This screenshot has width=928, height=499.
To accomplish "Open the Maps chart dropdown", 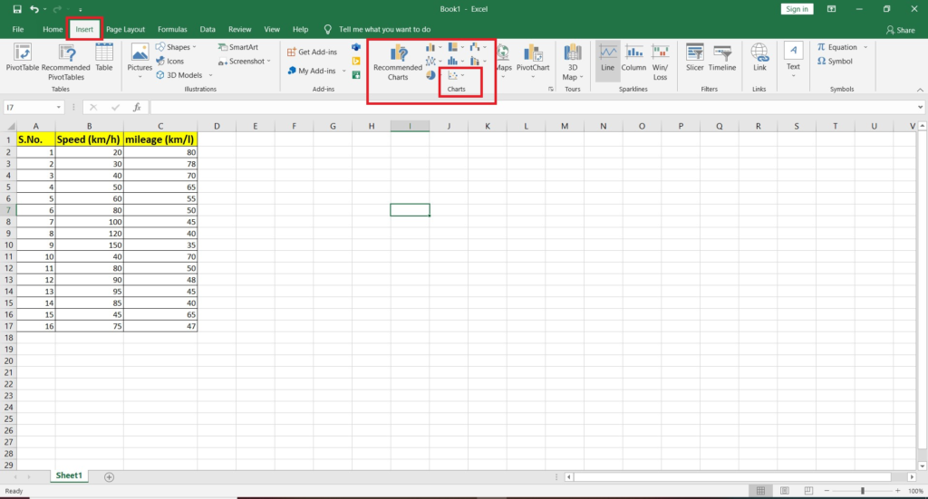I will (x=503, y=77).
